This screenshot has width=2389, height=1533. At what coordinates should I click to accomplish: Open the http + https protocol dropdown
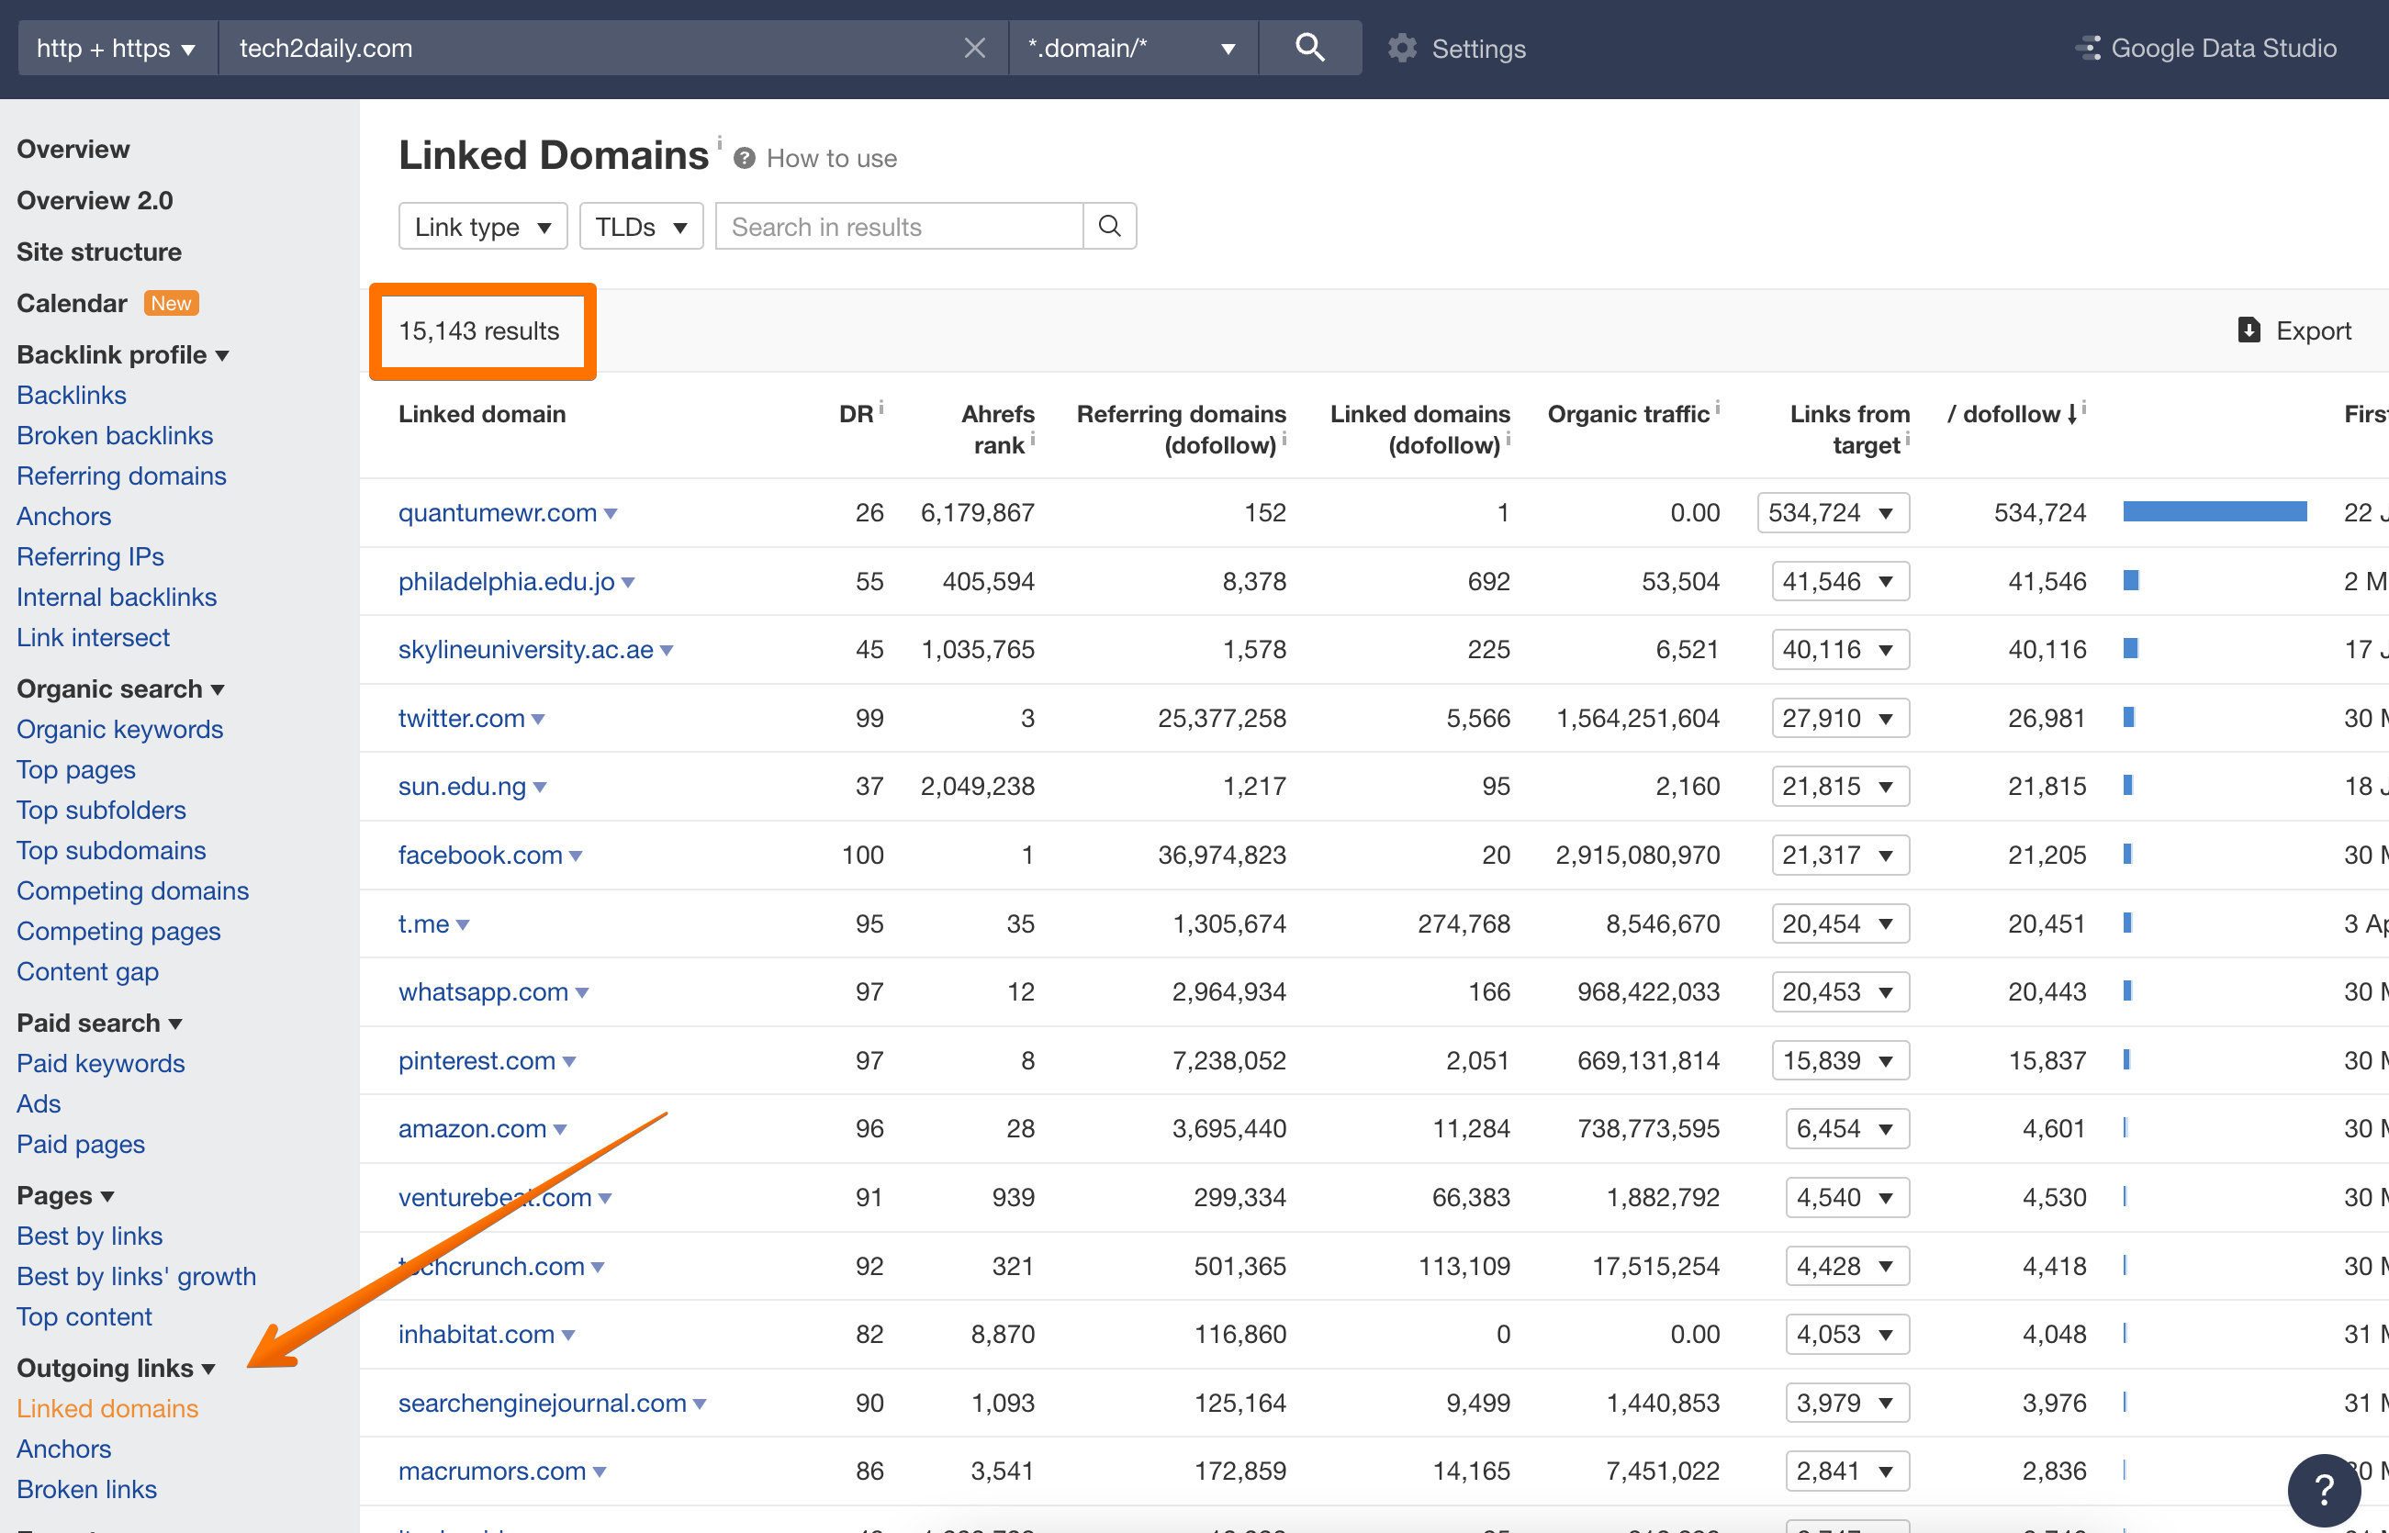click(116, 47)
